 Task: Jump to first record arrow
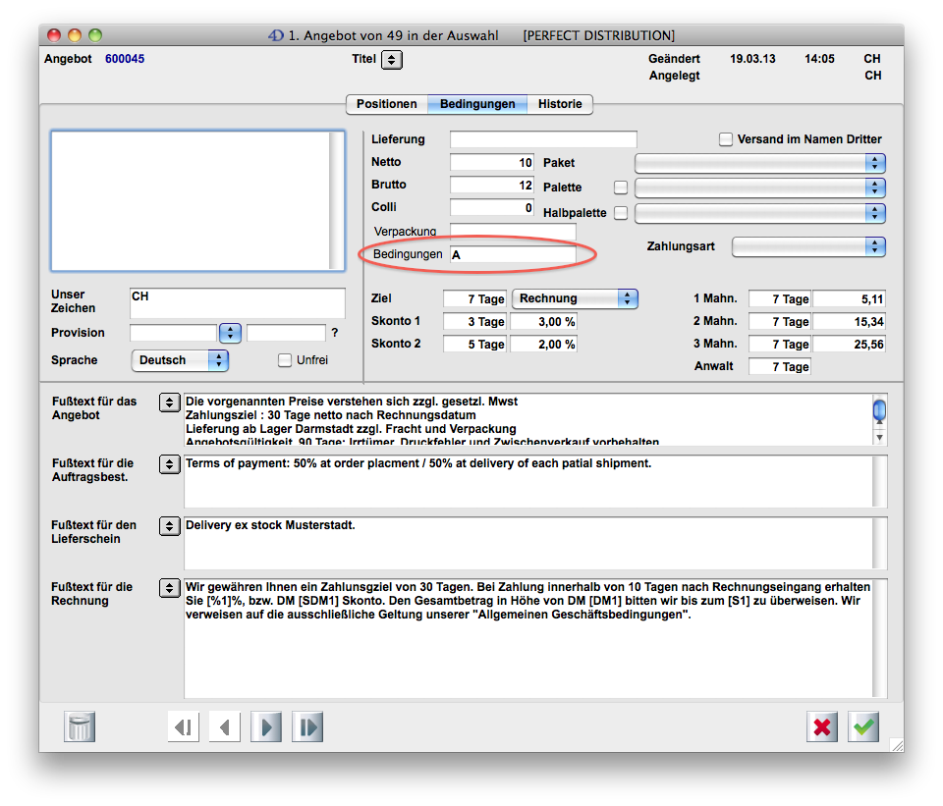point(183,726)
